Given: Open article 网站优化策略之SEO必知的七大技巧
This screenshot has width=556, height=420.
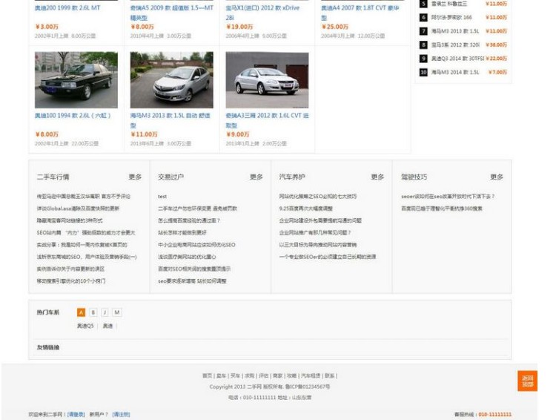Looking at the screenshot, I should (x=318, y=197).
